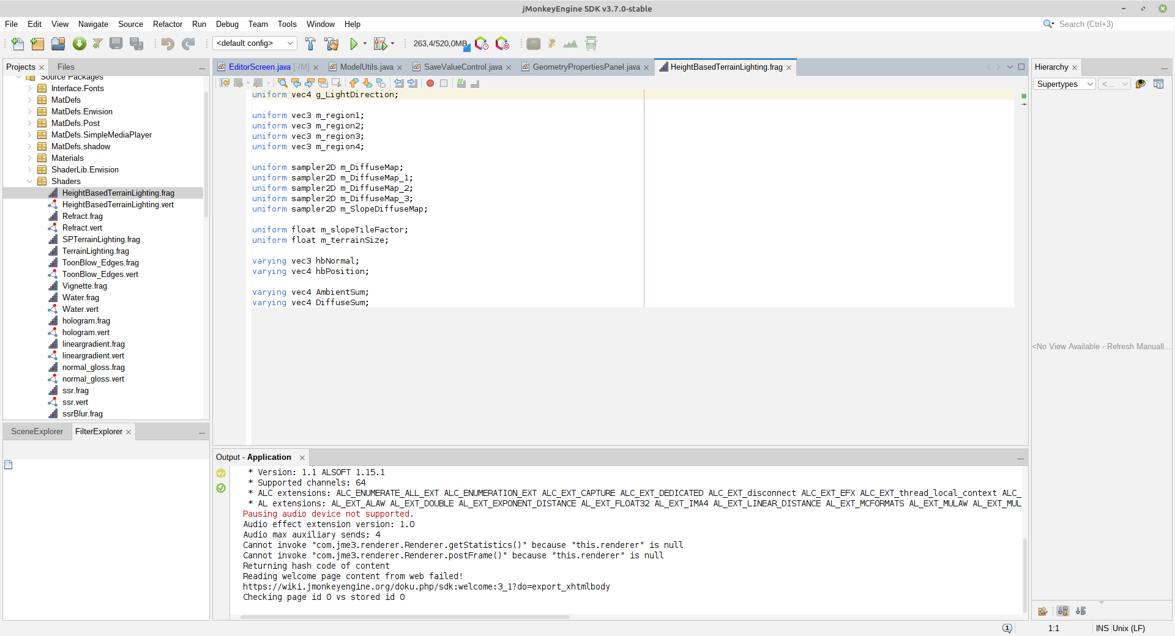Viewport: 1175px width, 636px height.
Task: Toggle rectangular selection in editor toolbar
Action: (336, 83)
